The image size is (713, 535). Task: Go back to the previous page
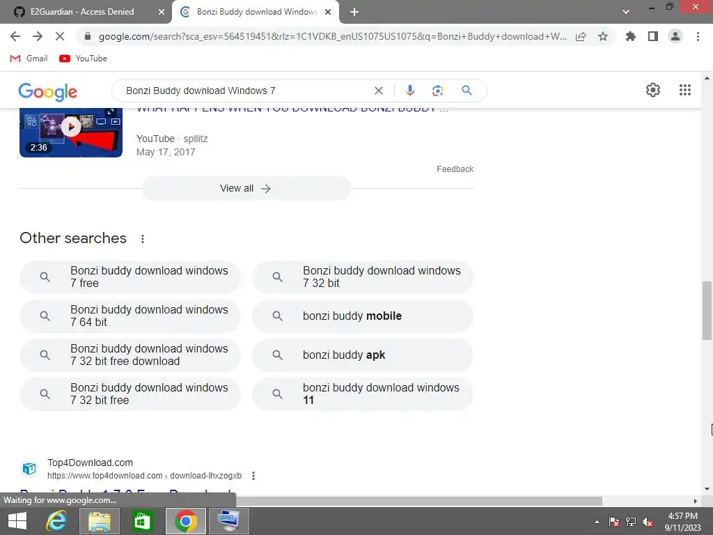pos(15,36)
